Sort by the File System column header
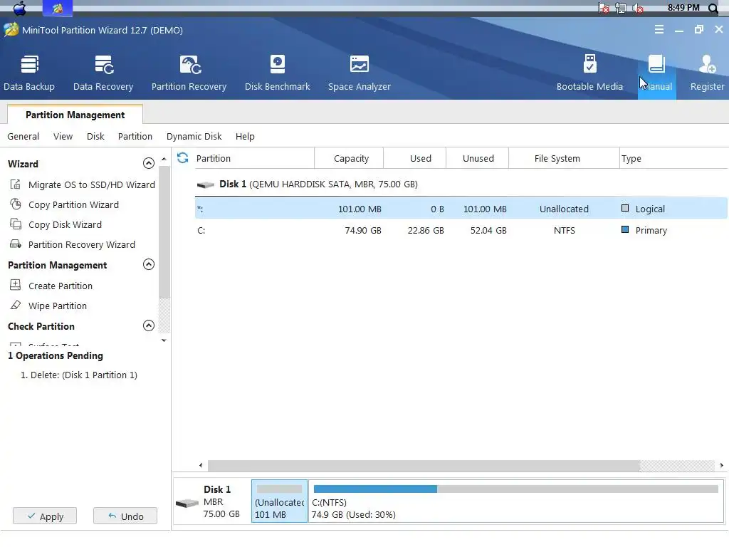The height and width of the screenshot is (547, 729). pos(557,158)
